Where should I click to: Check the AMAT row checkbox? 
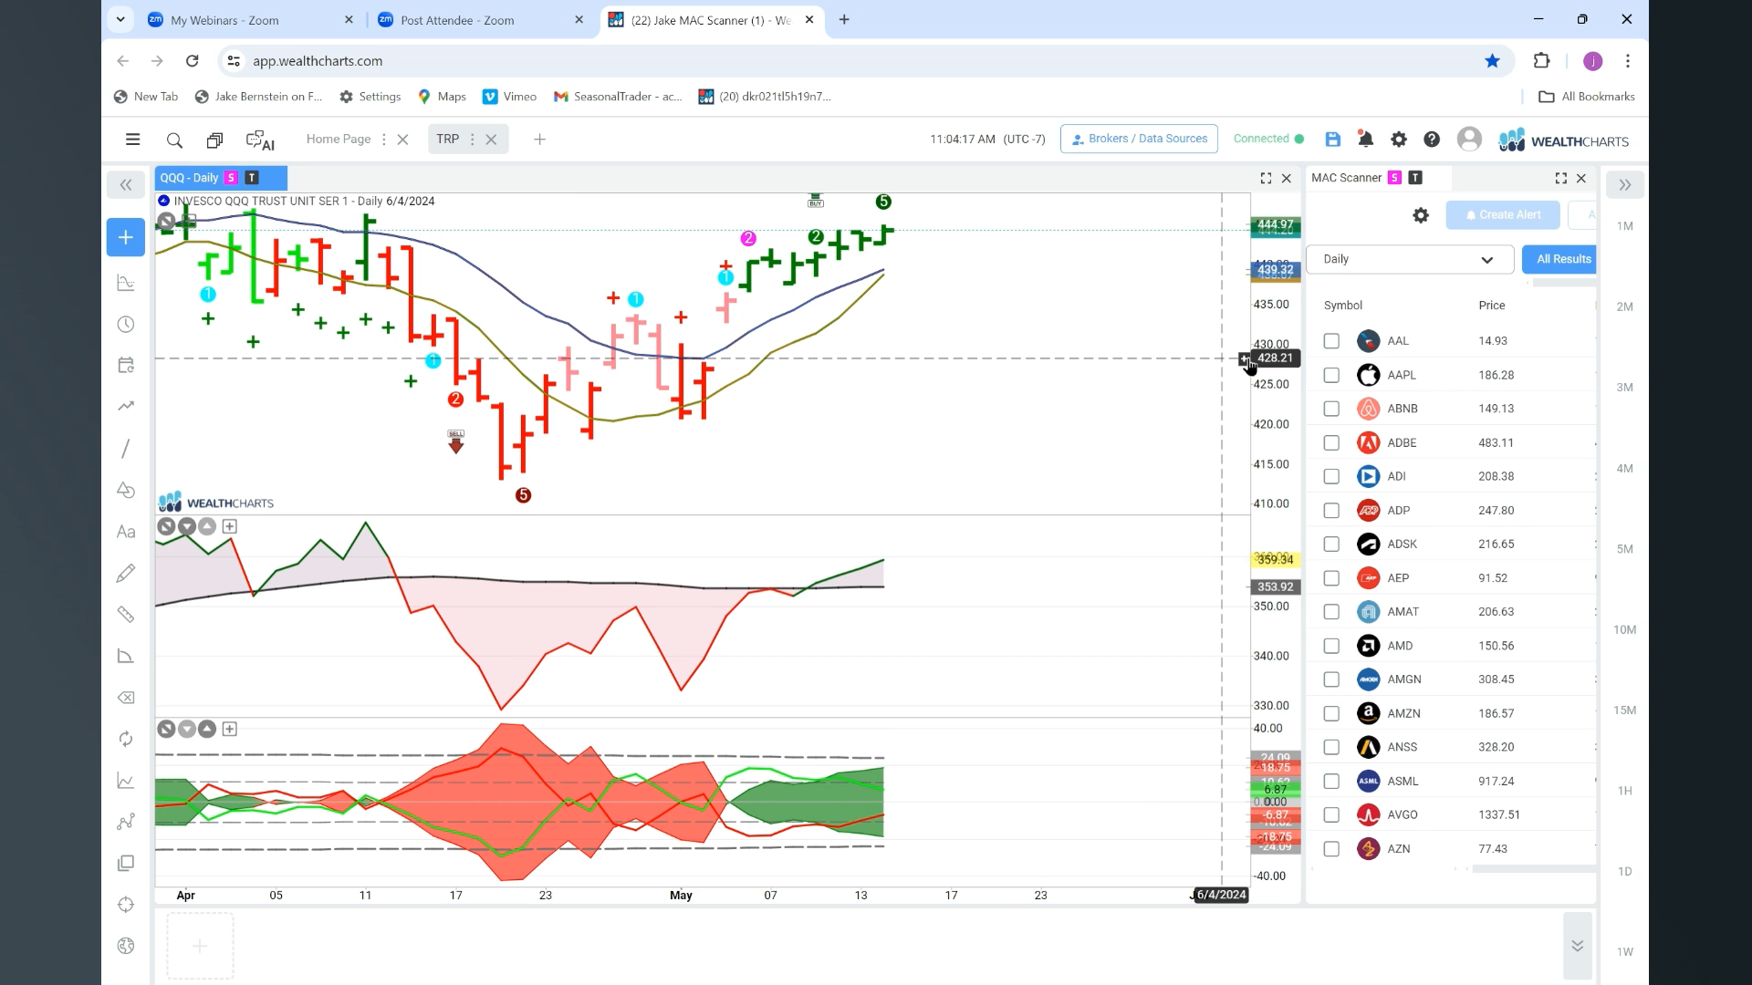point(1331,612)
